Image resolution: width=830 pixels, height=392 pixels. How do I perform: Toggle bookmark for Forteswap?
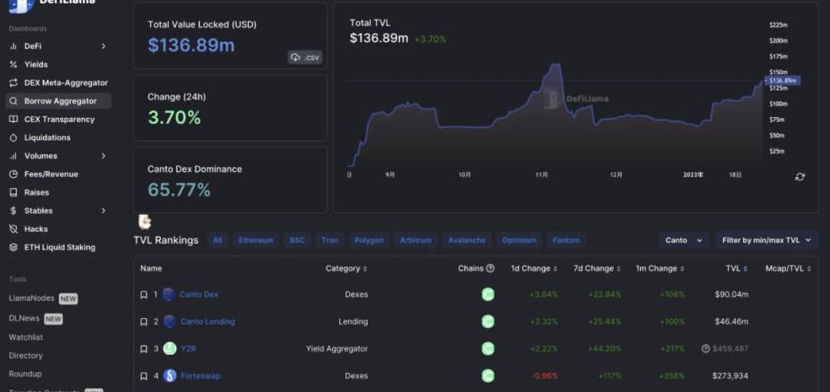click(x=144, y=376)
